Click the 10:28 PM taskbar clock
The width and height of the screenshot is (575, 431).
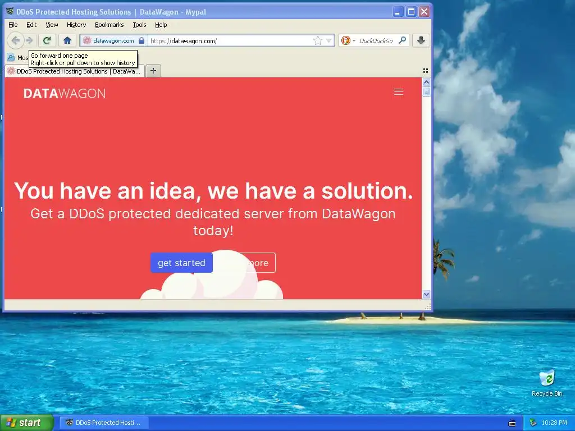[x=554, y=423]
